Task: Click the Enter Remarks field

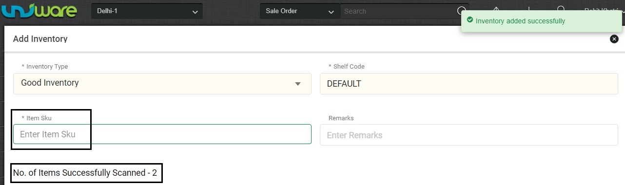Action: (x=469, y=135)
